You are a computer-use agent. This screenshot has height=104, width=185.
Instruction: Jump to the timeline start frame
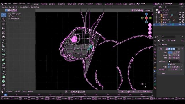(x=72, y=92)
